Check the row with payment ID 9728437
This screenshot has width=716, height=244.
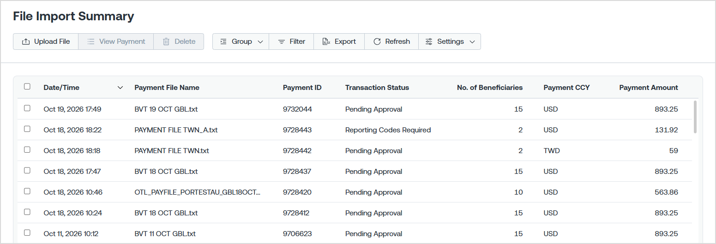point(27,170)
